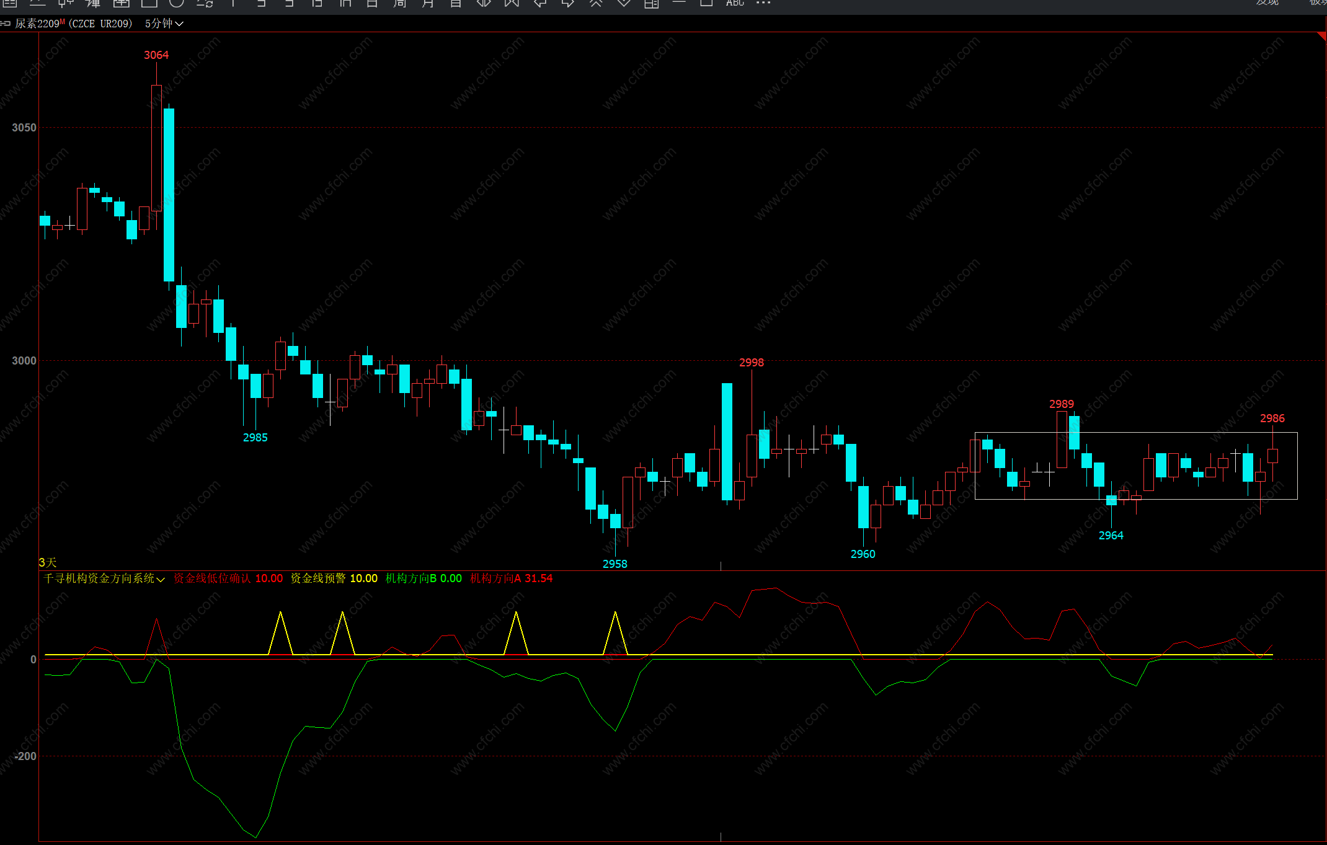
Task: Toggle the 资金线预警 indicator line label
Action: click(x=317, y=578)
